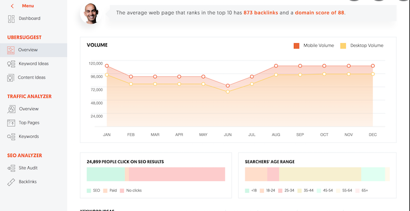Click the Top Pages icon
This screenshot has width=410, height=211.
point(11,122)
